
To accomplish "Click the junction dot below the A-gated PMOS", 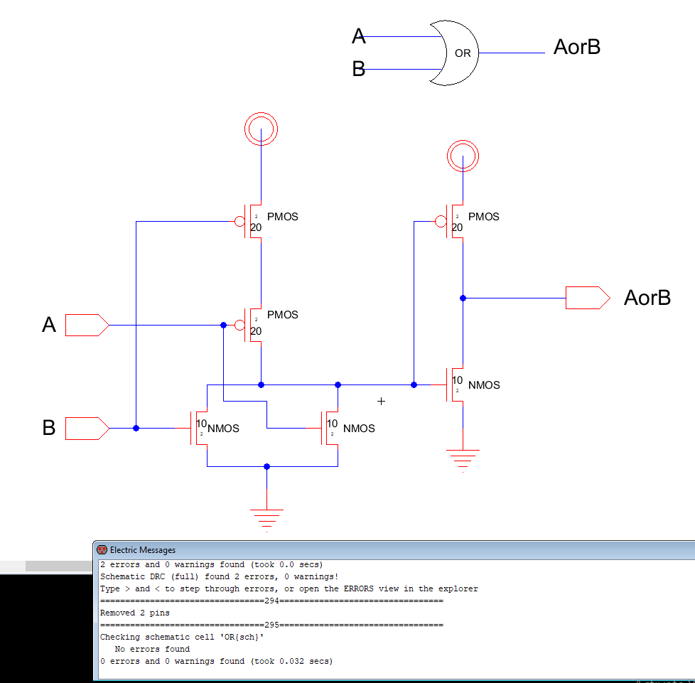I will click(x=261, y=384).
